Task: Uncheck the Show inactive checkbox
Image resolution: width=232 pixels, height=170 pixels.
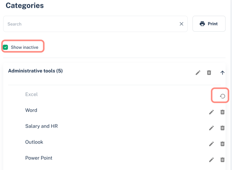Action: 5,47
